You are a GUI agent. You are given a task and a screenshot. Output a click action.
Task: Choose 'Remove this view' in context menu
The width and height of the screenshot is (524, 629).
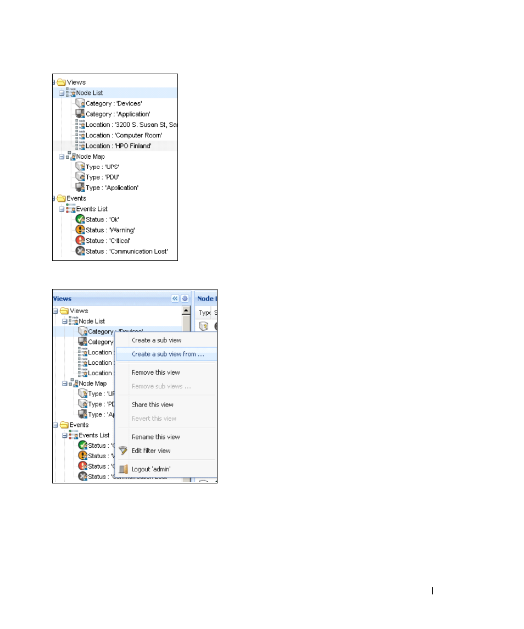tap(155, 372)
